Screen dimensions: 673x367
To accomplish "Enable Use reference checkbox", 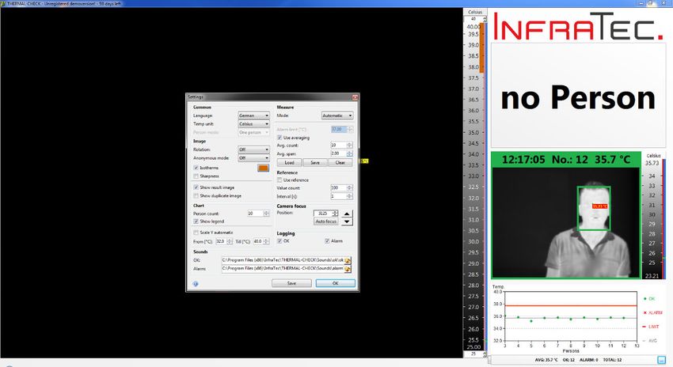I will 279,180.
